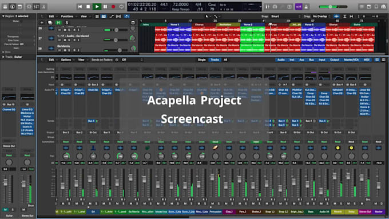Screen dimensions: 389x219
Task: Start recording with red Record button
Action: [x=113, y=7]
